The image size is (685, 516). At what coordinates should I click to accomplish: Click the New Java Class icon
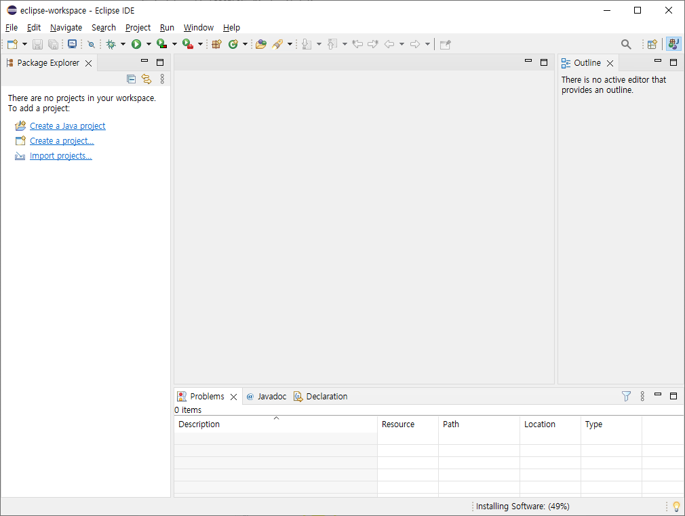[233, 44]
